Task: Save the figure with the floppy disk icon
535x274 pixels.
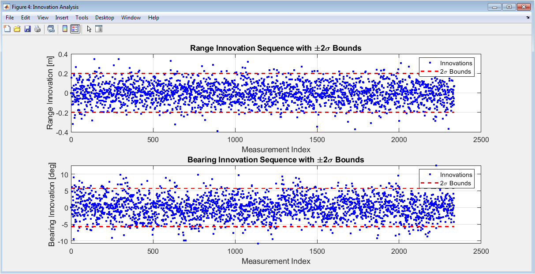Action: coord(27,29)
